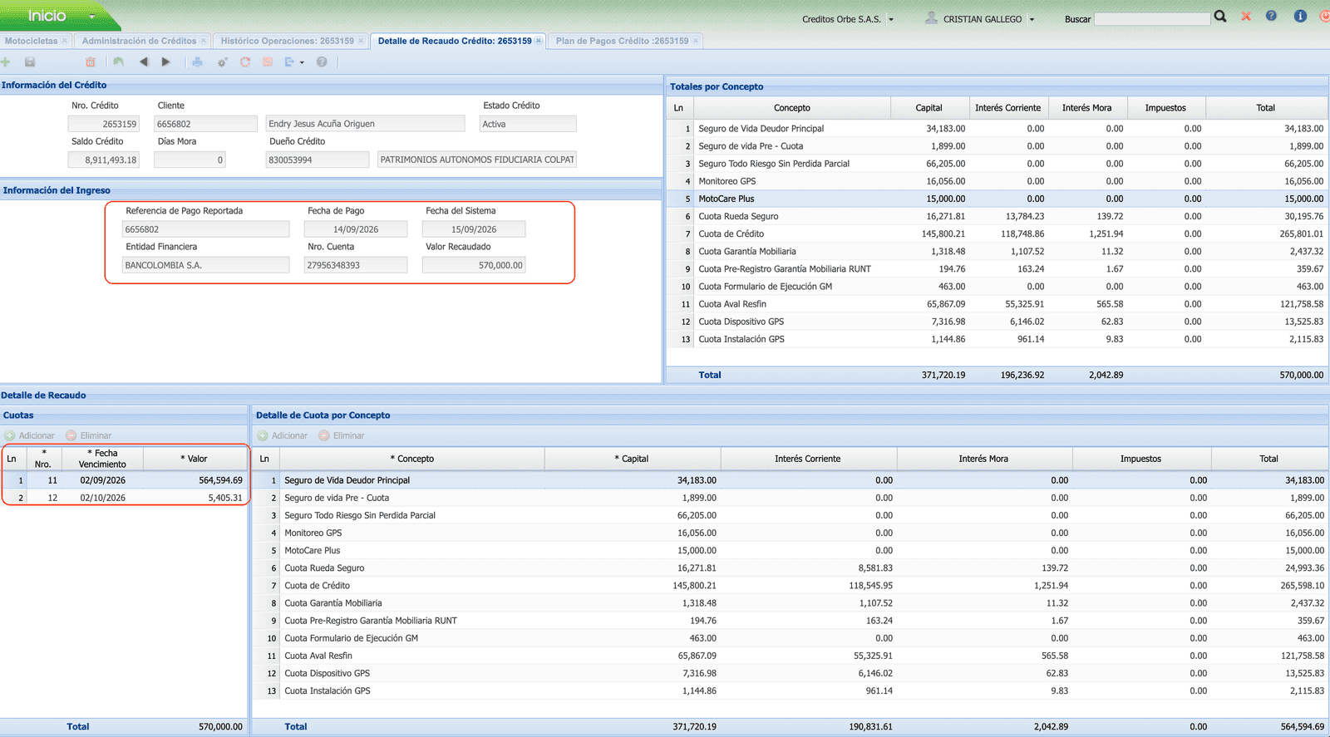
Task: Open the blue information icon
Action: [x=1300, y=16]
